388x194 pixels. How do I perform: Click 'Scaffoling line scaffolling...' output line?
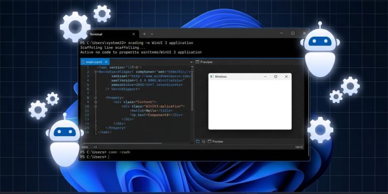(113, 48)
